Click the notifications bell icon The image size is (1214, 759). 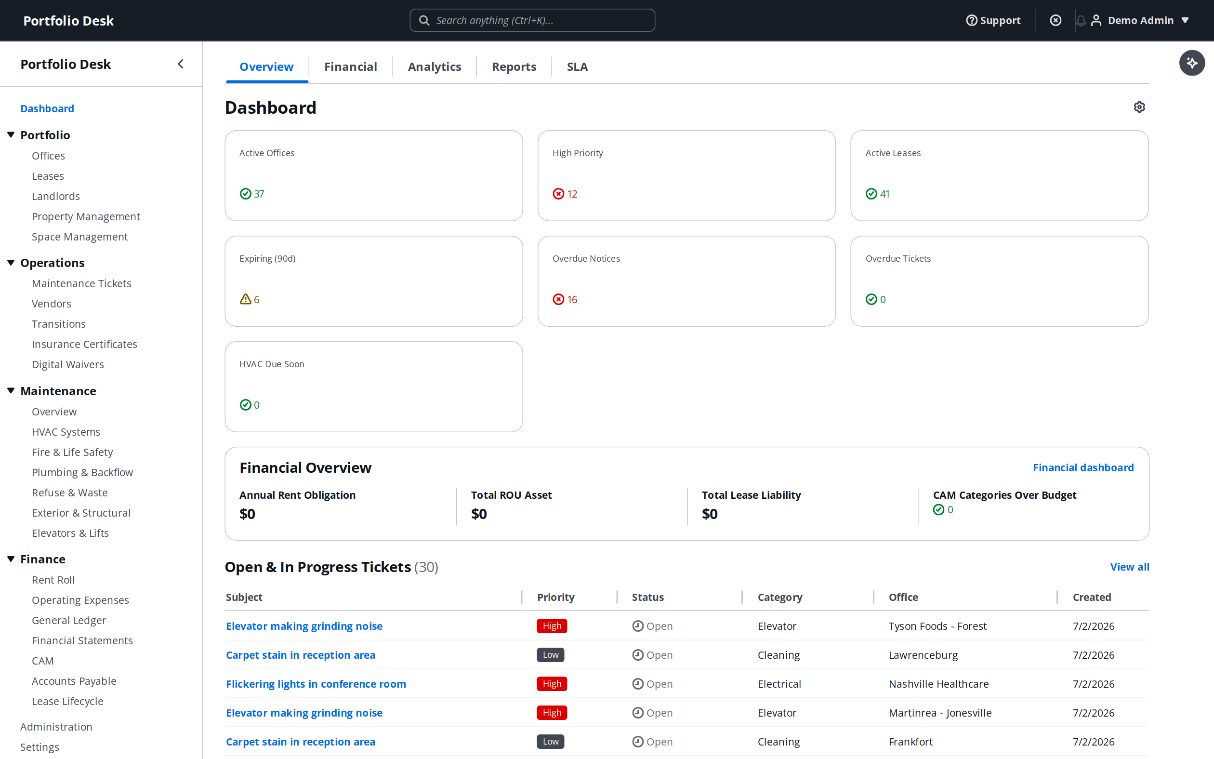pos(1081,21)
